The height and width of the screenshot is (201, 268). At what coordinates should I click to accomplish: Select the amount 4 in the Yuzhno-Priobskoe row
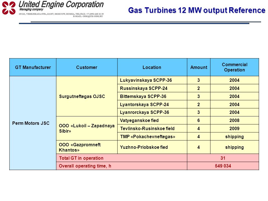198,147
